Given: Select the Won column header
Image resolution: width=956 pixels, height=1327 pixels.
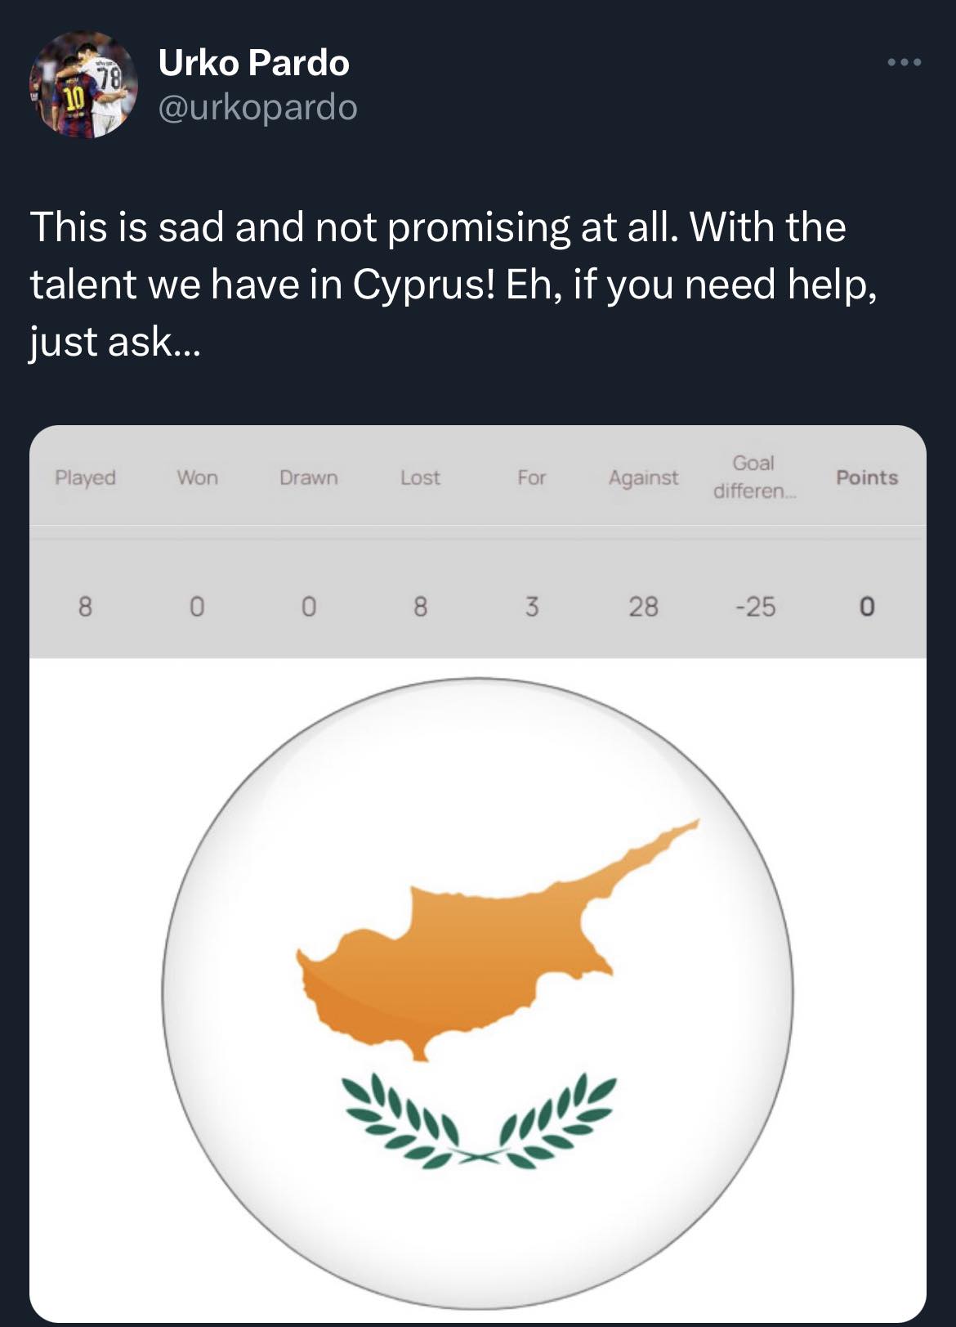Looking at the screenshot, I should point(197,477).
